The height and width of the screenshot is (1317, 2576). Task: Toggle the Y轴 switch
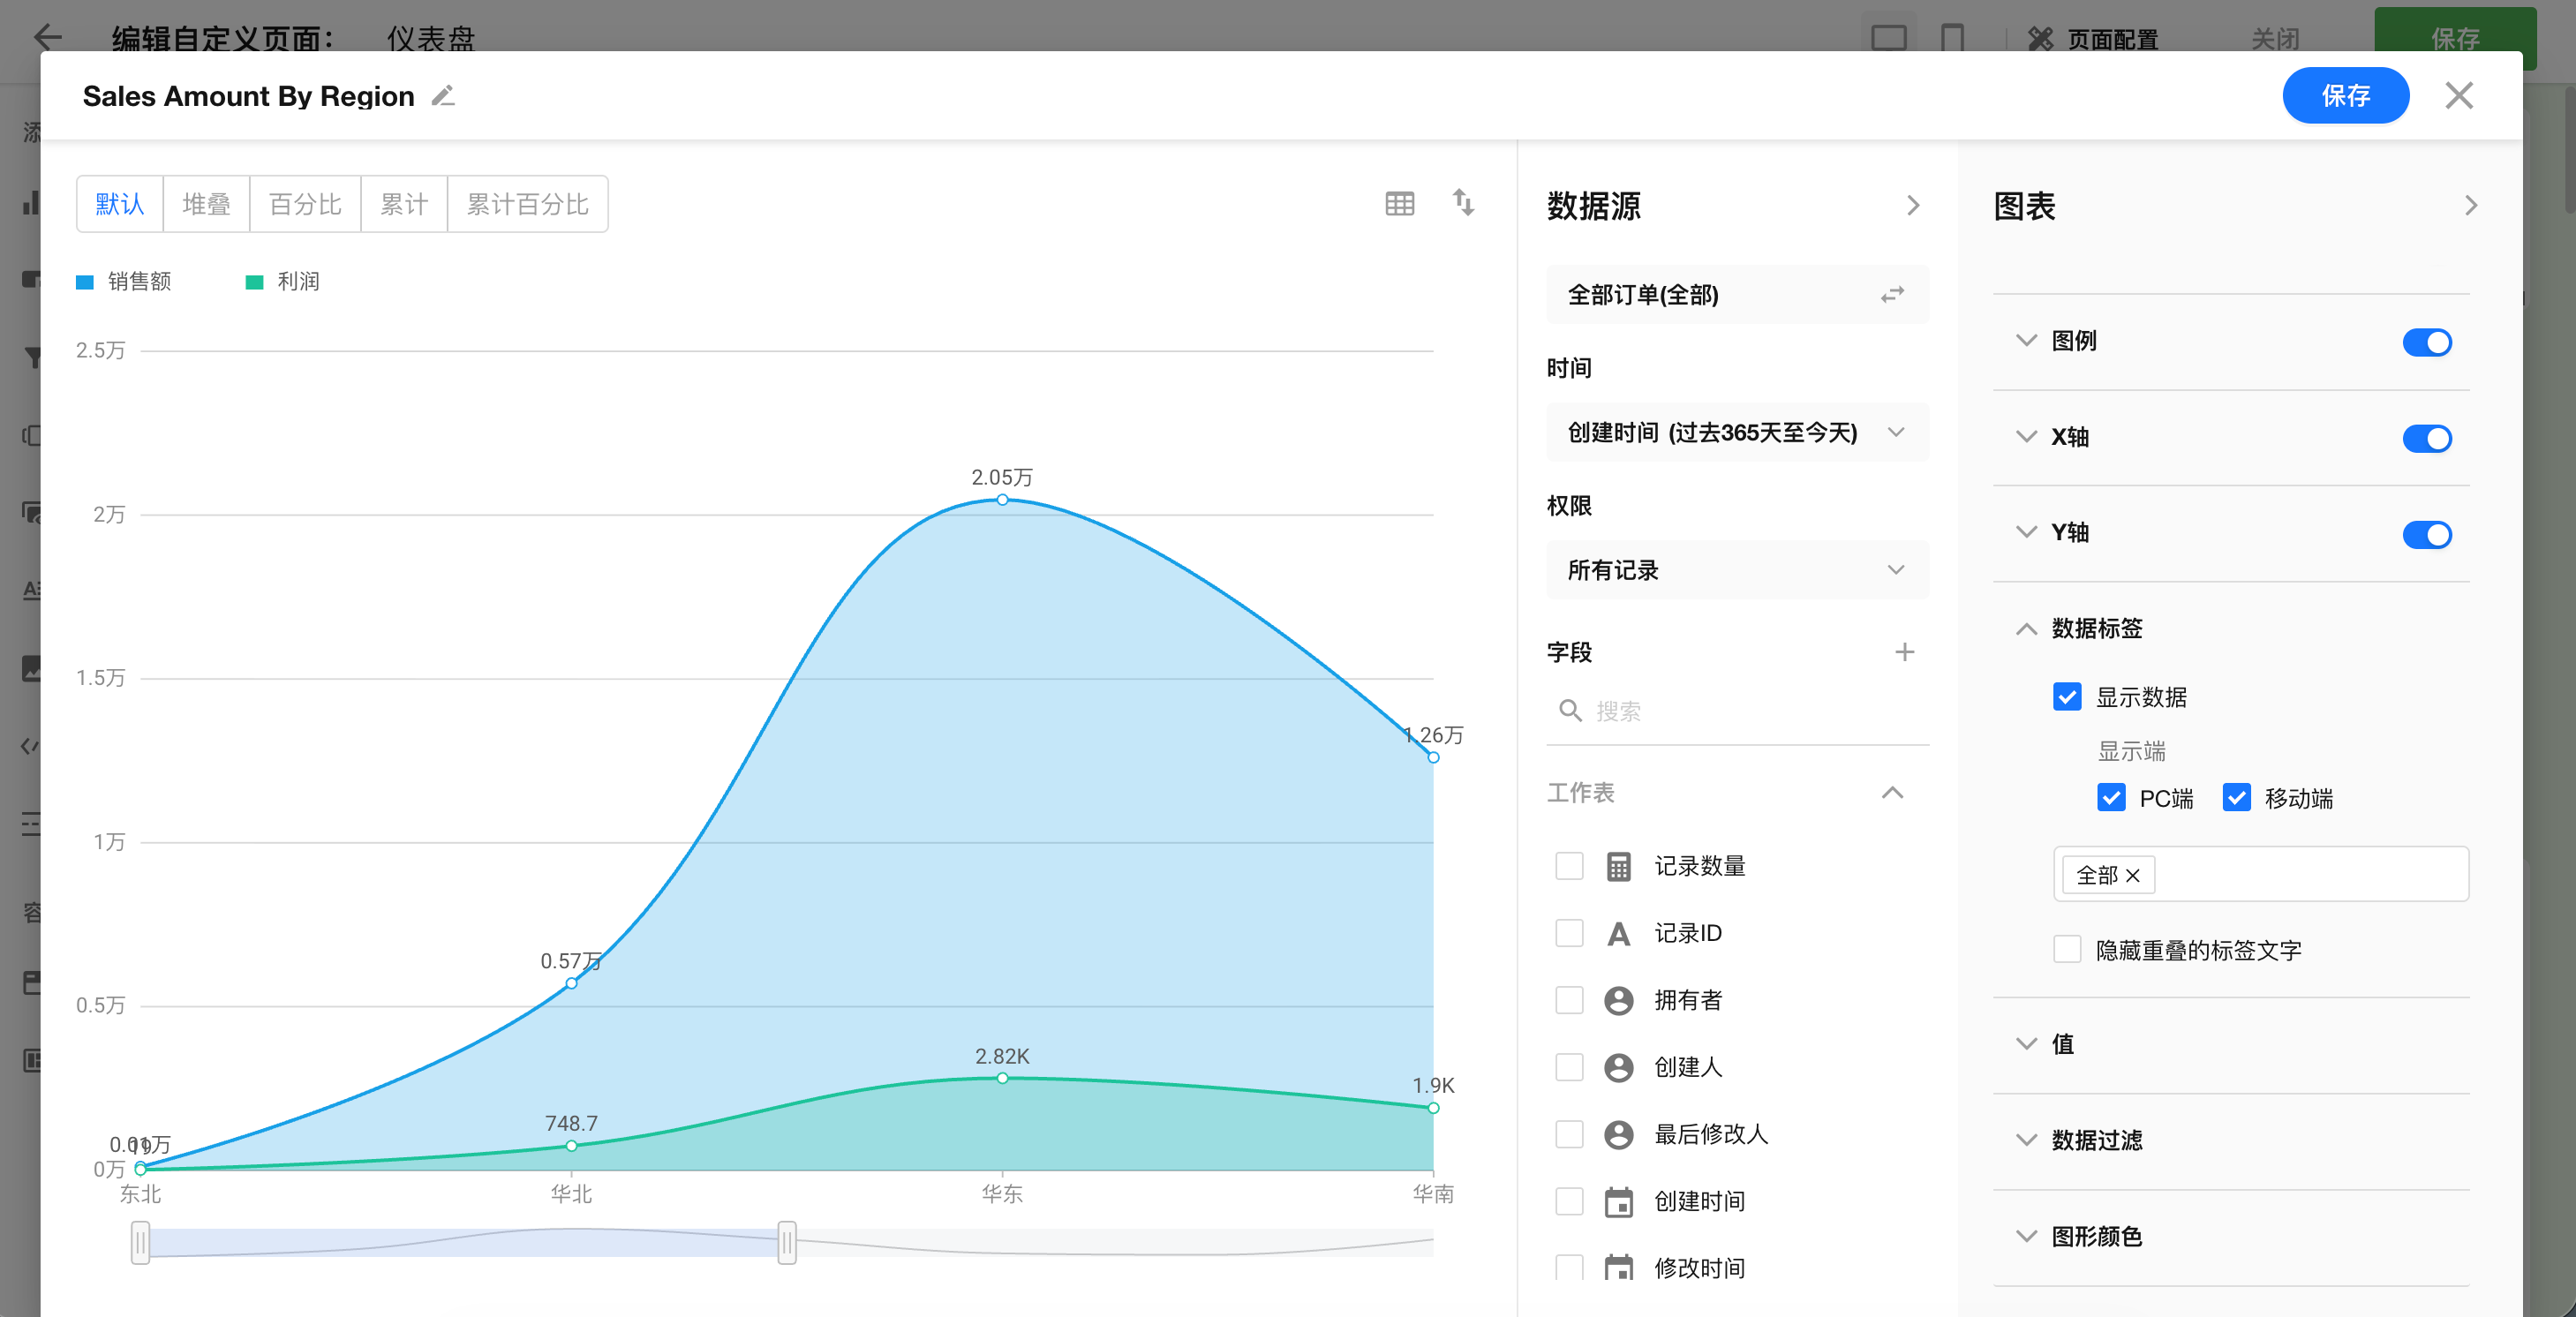pyautogui.click(x=2426, y=534)
